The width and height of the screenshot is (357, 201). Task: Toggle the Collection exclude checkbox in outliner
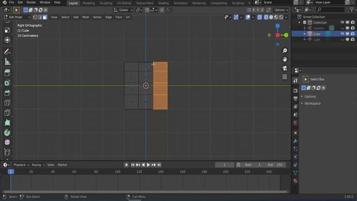click(305, 22)
